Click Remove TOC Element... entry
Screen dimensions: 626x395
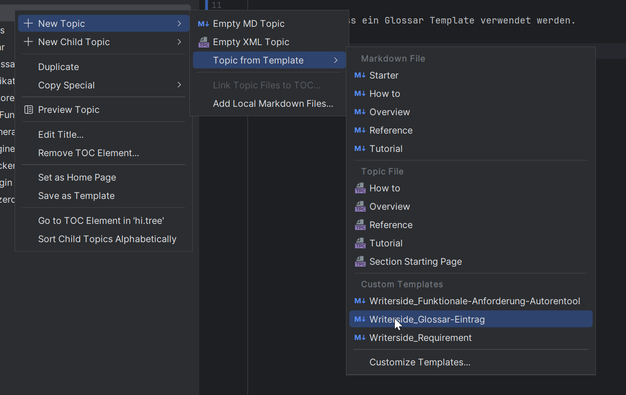coord(88,153)
